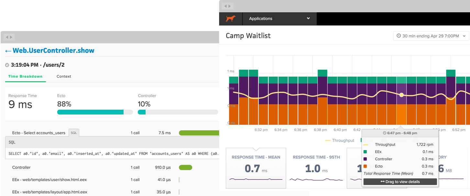Click the 6:32 pm axis label

click(261, 130)
